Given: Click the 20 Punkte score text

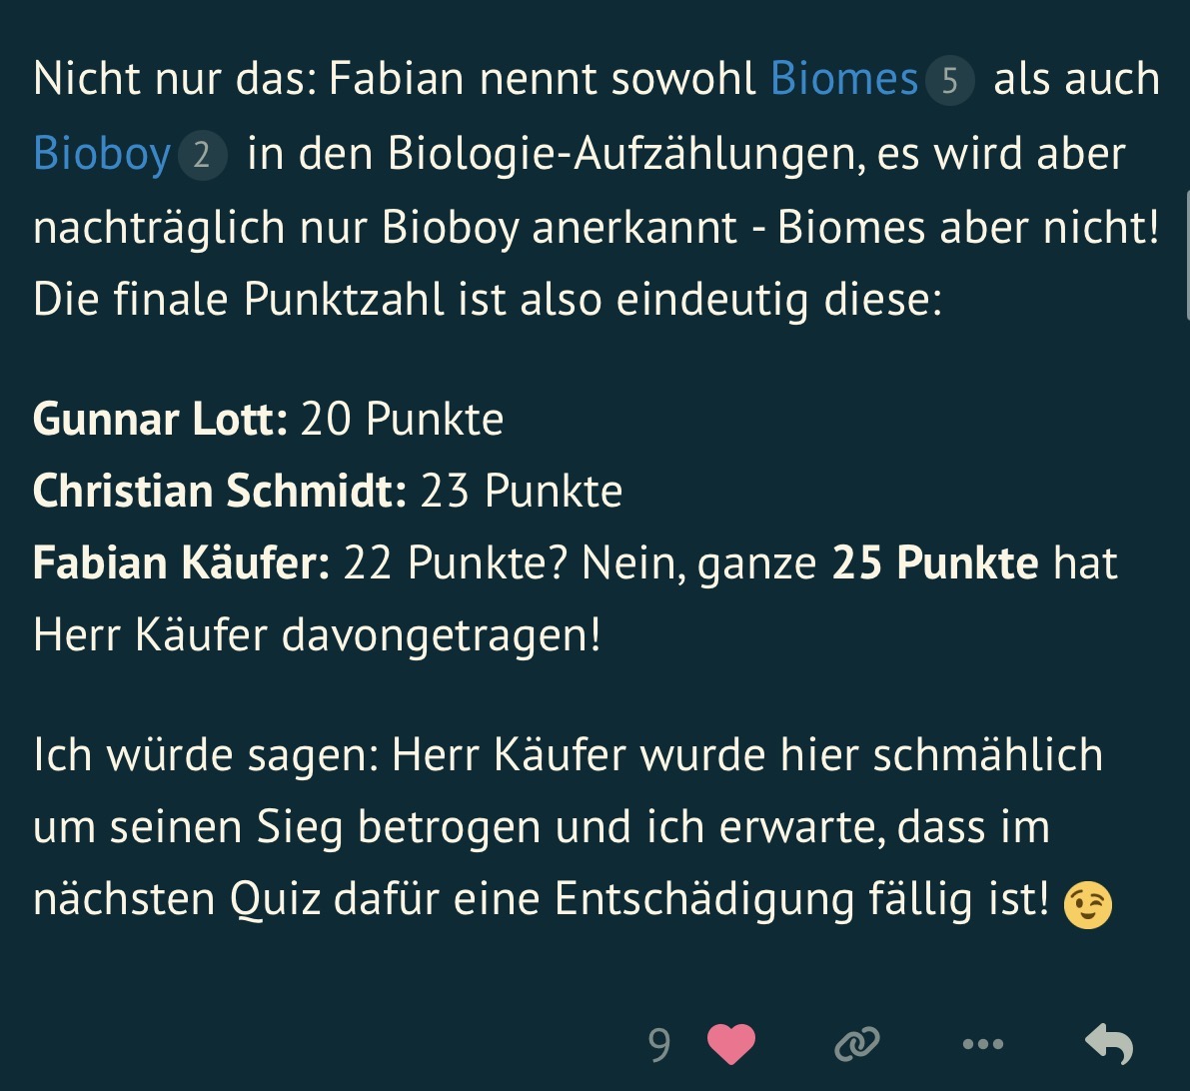Looking at the screenshot, I should [402, 419].
